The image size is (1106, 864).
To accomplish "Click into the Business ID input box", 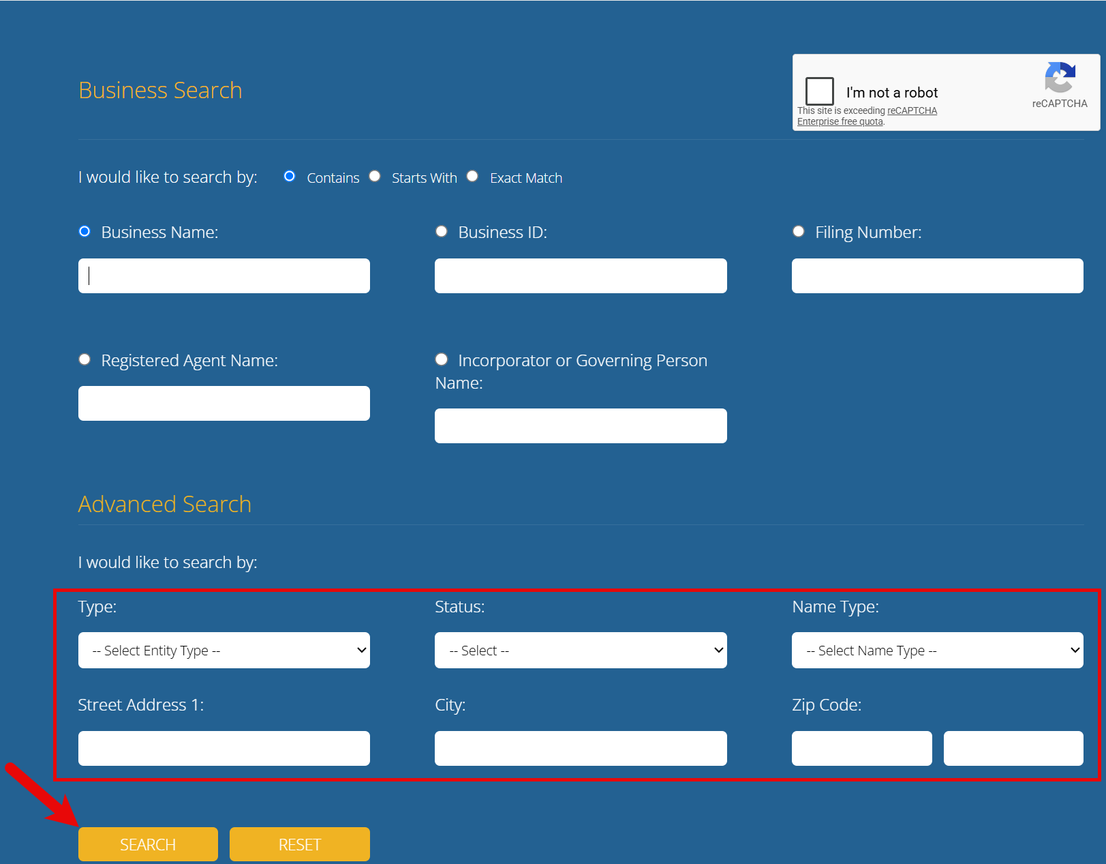I will [581, 275].
